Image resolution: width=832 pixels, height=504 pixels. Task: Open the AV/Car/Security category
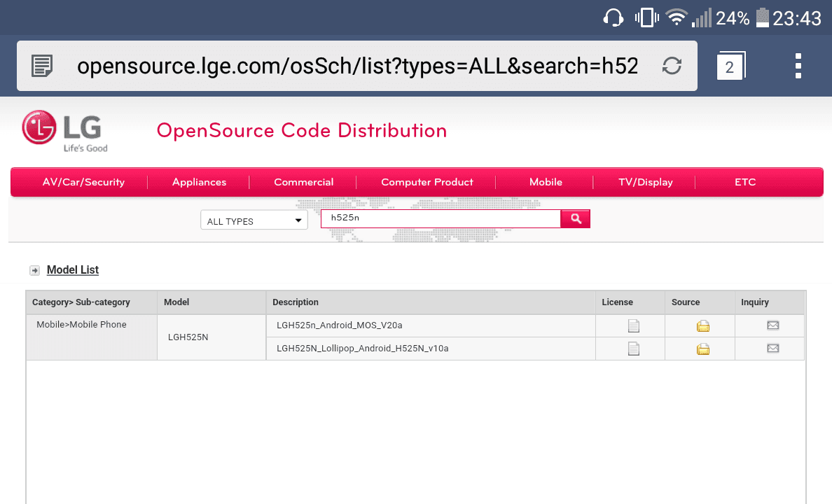pyautogui.click(x=83, y=182)
